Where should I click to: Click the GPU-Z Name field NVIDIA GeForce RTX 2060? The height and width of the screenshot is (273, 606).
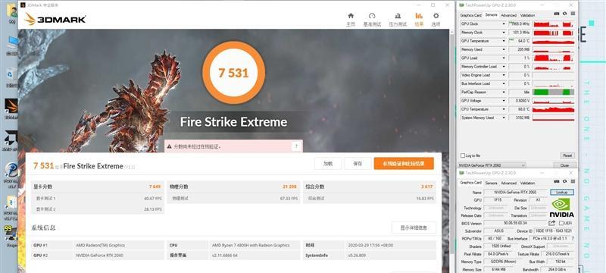click(515, 192)
